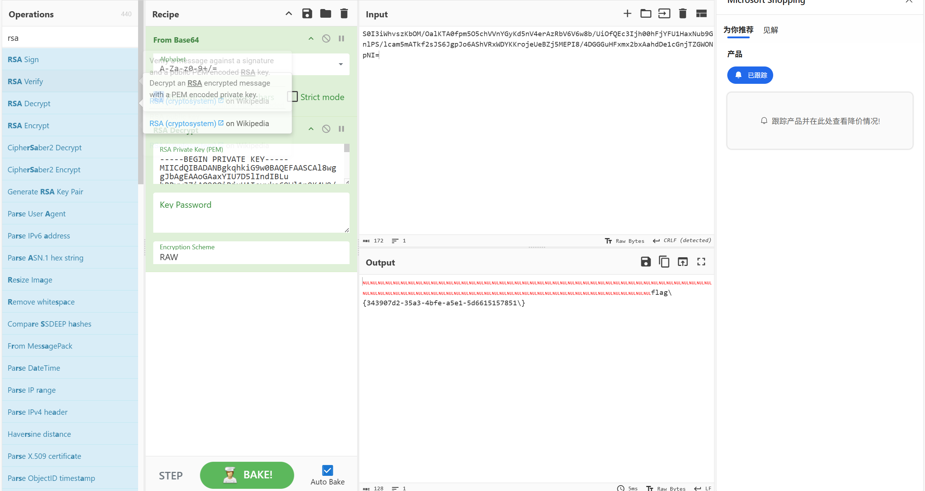925x491 pixels.
Task: Click the Key Password field
Action: [251, 212]
